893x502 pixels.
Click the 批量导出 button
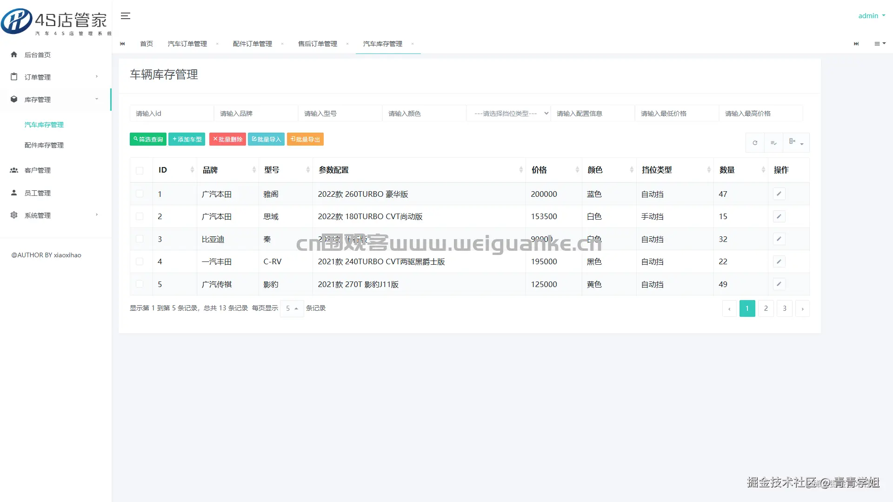(305, 139)
